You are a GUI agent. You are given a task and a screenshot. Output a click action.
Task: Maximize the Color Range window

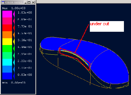pyautogui.click(x=29, y=2)
